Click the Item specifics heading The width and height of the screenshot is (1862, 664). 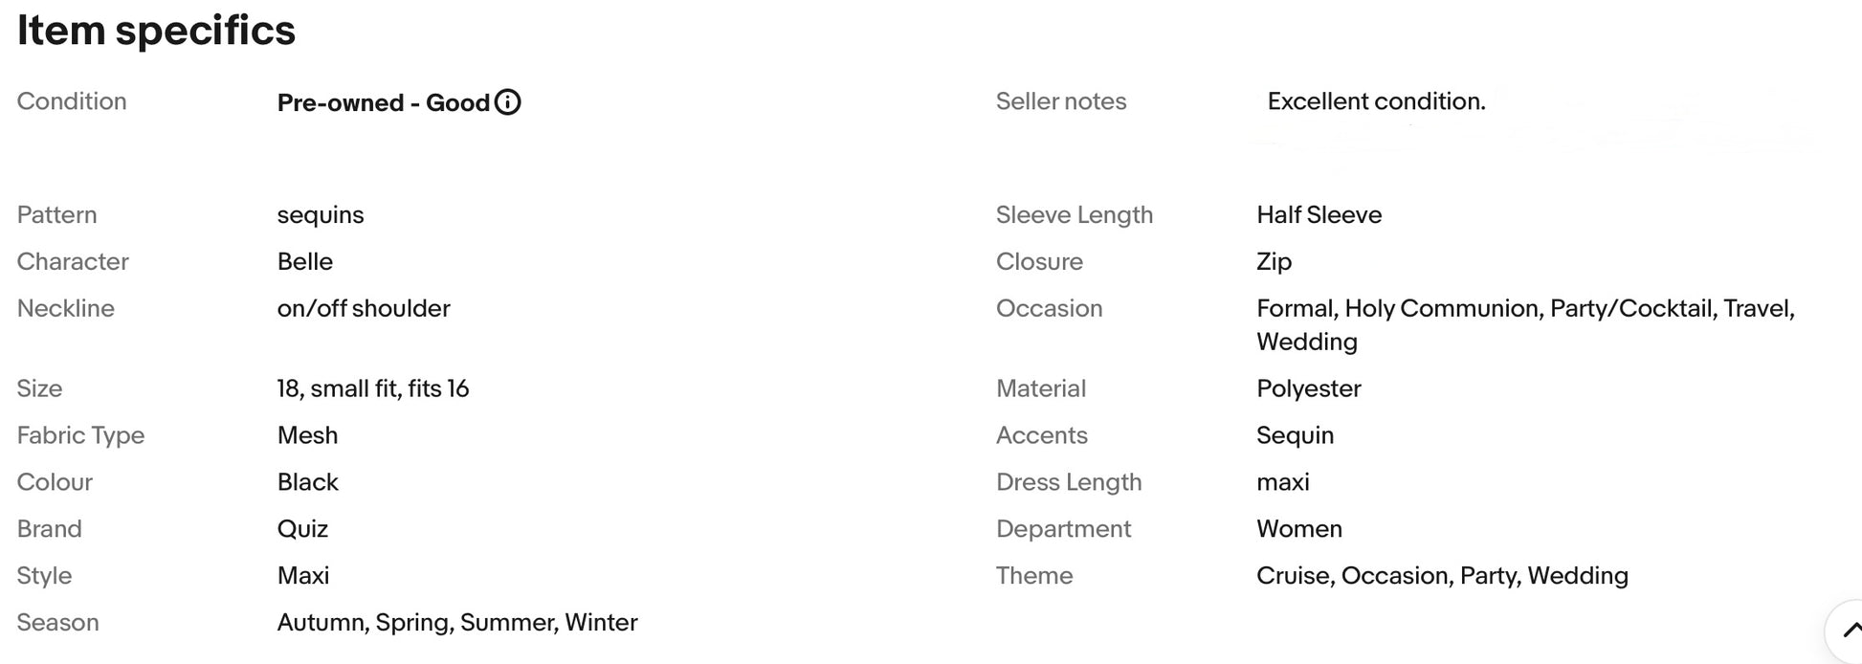(x=156, y=31)
